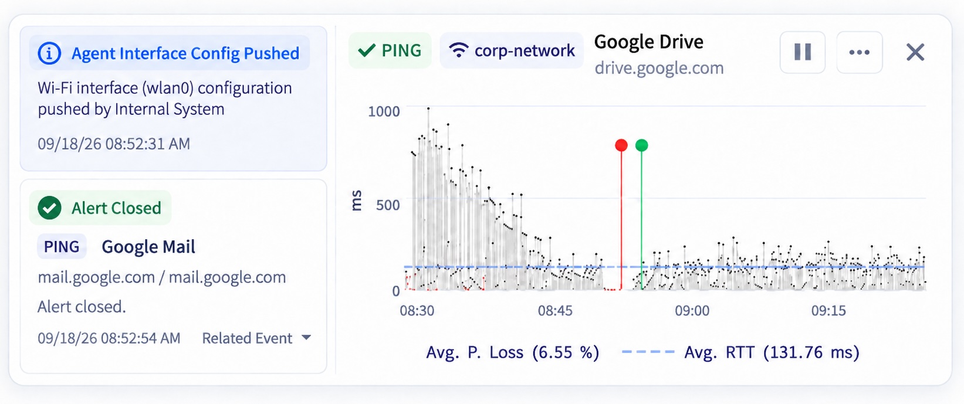Click the 1000 y-axis value
This screenshot has height=404, width=964.
pos(384,111)
